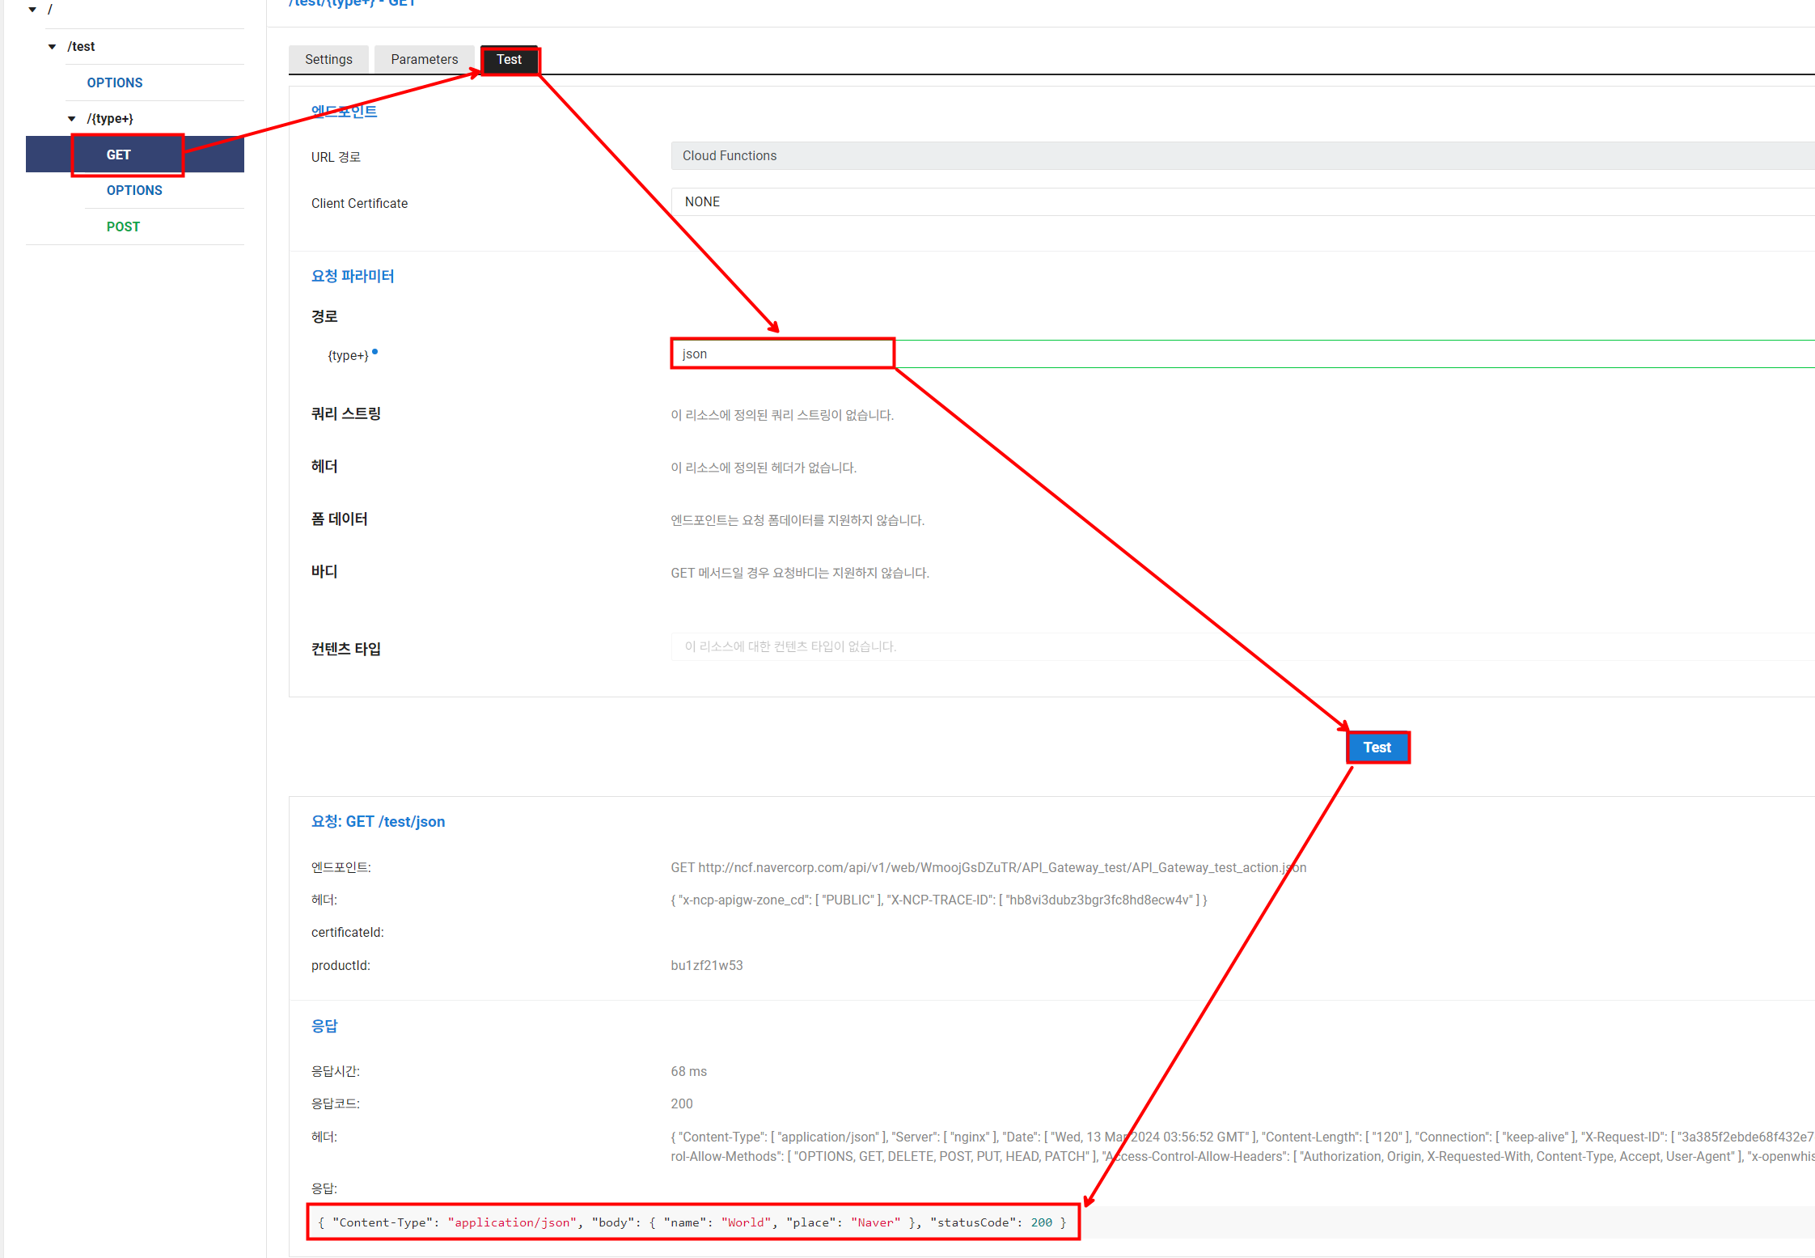
Task: Collapse the /test tree node
Action: point(53,47)
